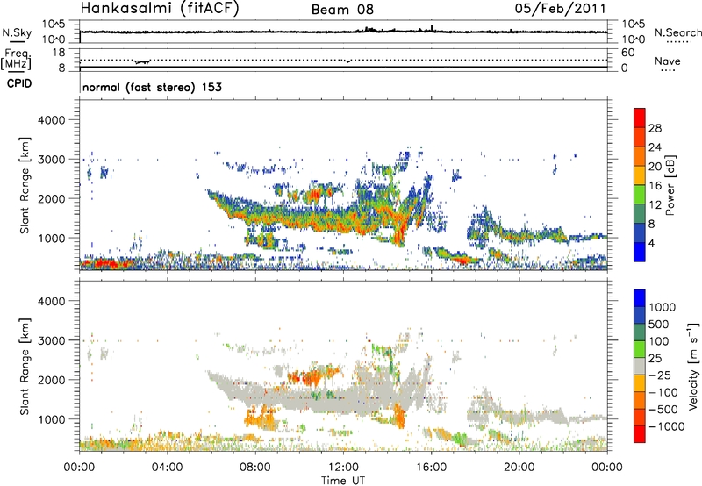
Task: Click the '08:00' time axis label
Action: 255,468
